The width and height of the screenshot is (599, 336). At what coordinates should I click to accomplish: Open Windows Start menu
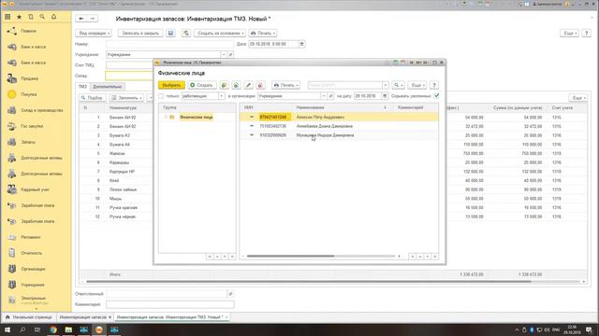pos(7,329)
